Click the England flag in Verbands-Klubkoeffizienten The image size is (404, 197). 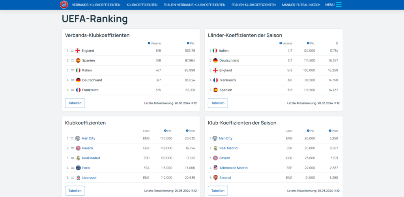pyautogui.click(x=78, y=51)
